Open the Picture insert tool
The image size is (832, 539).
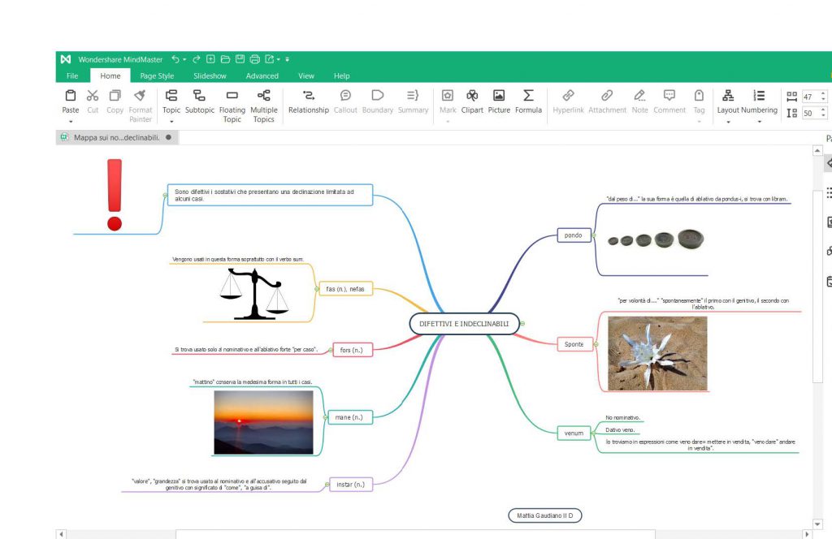tap(499, 101)
